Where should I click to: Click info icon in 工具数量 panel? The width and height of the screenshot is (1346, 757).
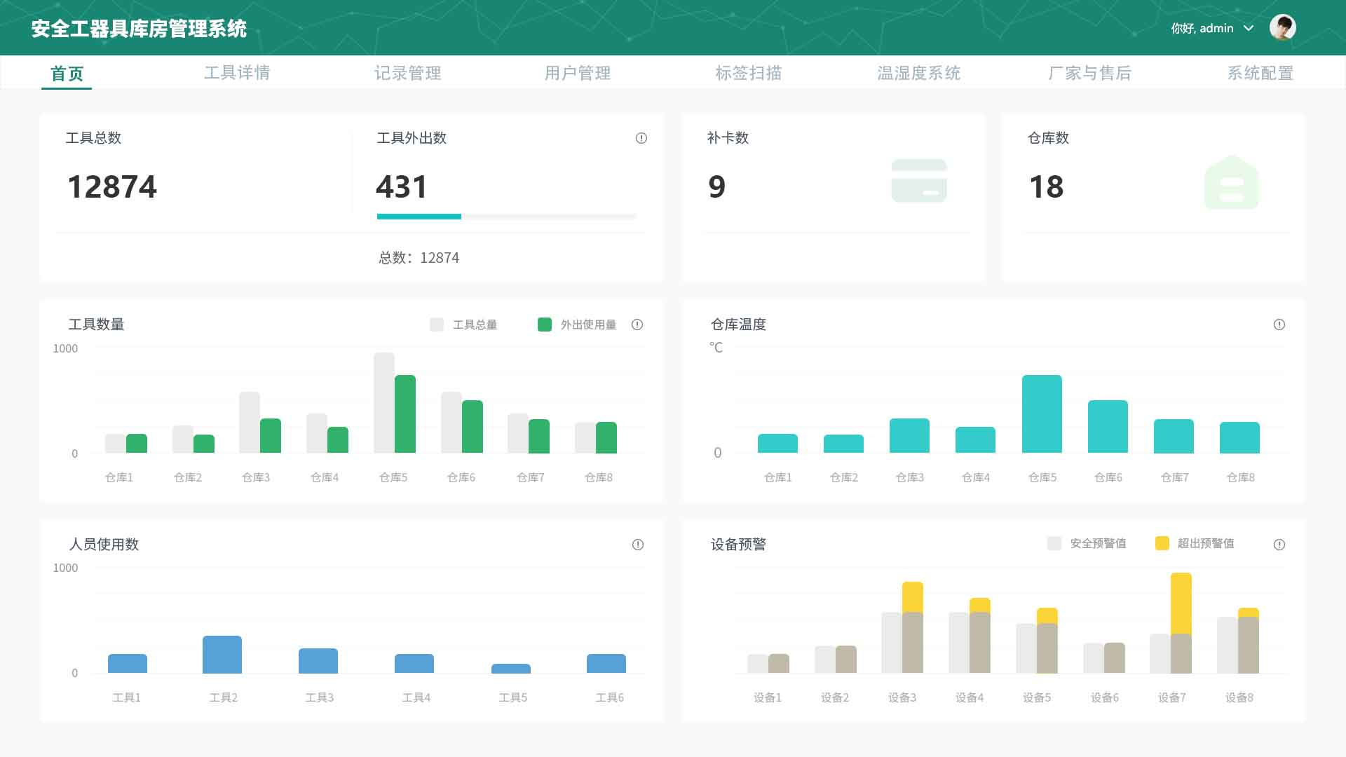637,325
